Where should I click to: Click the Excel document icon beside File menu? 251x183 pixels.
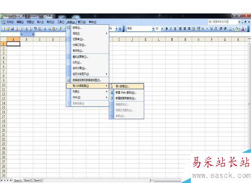click(x=4, y=22)
